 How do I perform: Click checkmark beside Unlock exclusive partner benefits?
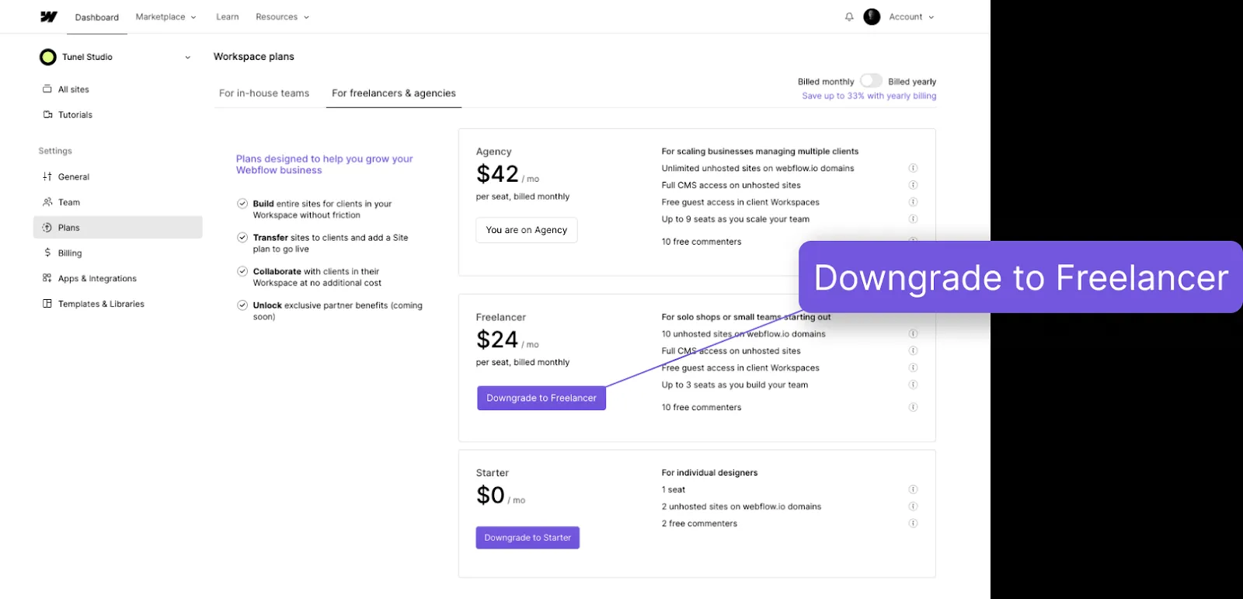click(242, 305)
